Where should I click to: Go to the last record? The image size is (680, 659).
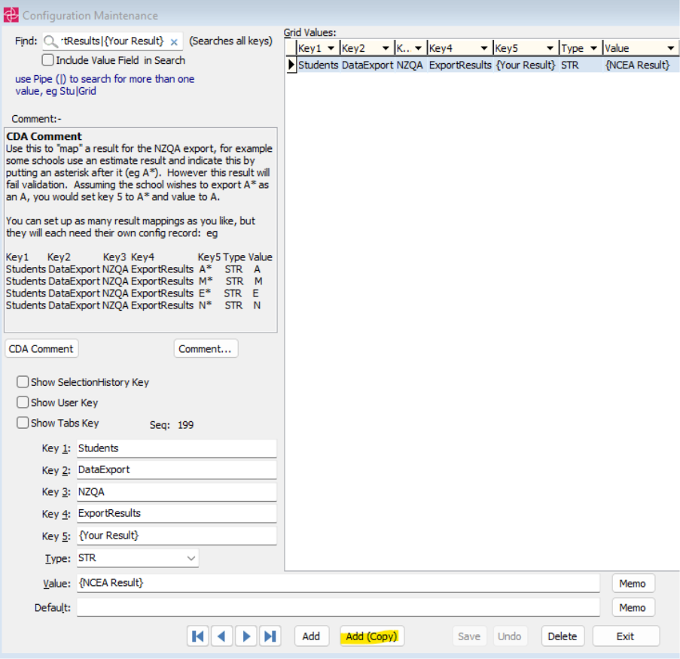270,636
